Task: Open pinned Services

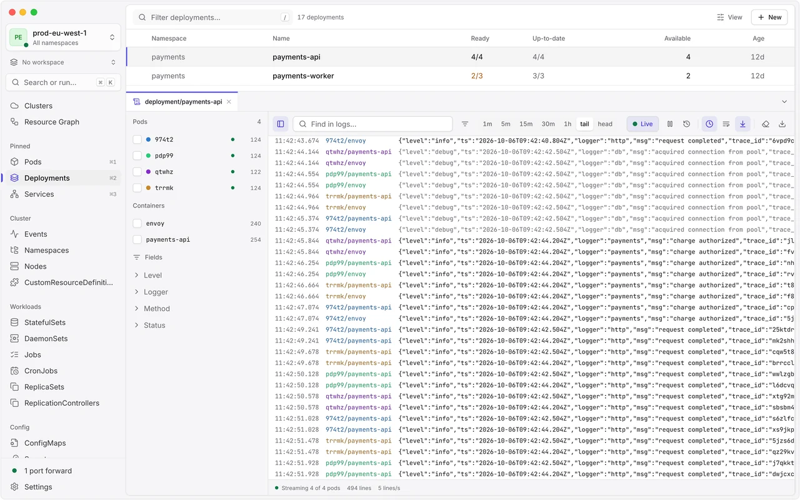Action: click(63, 194)
